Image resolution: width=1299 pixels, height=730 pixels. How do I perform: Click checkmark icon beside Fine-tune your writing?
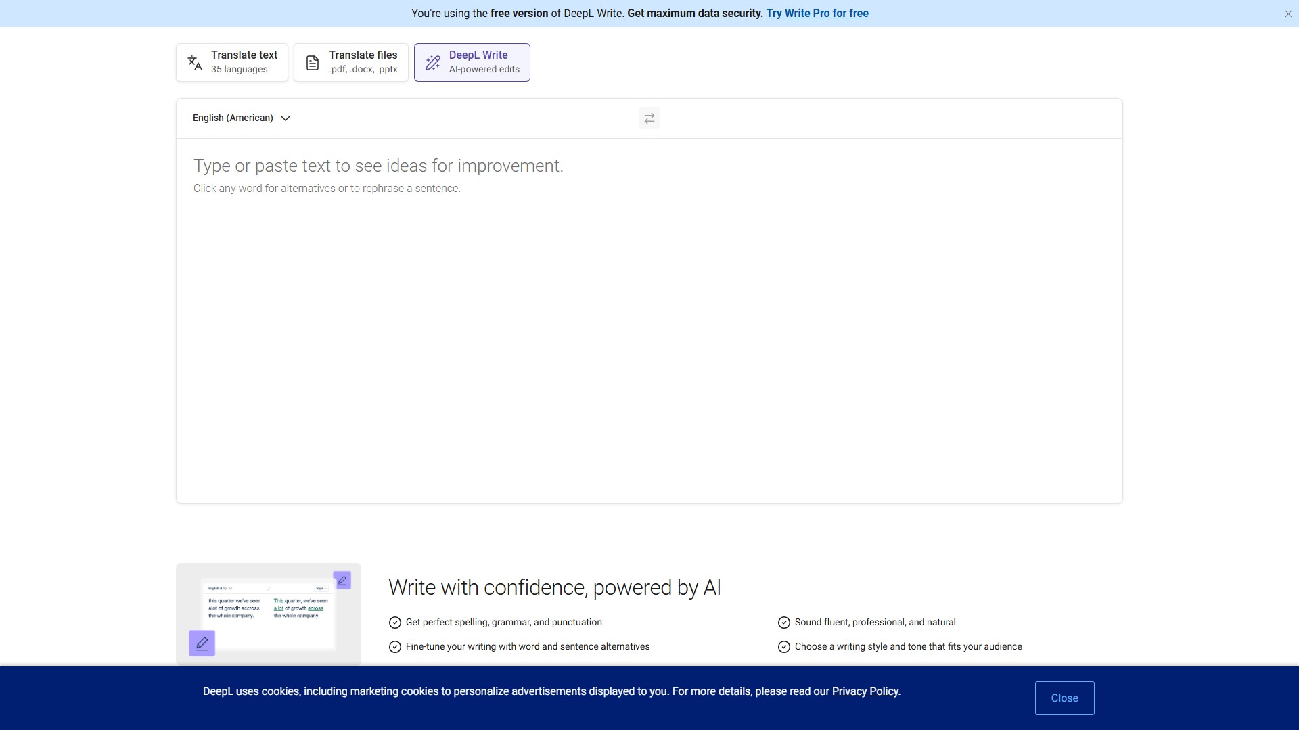395,647
